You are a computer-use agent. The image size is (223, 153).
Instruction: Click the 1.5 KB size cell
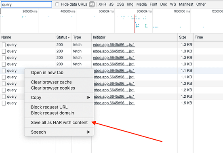[x=187, y=103]
